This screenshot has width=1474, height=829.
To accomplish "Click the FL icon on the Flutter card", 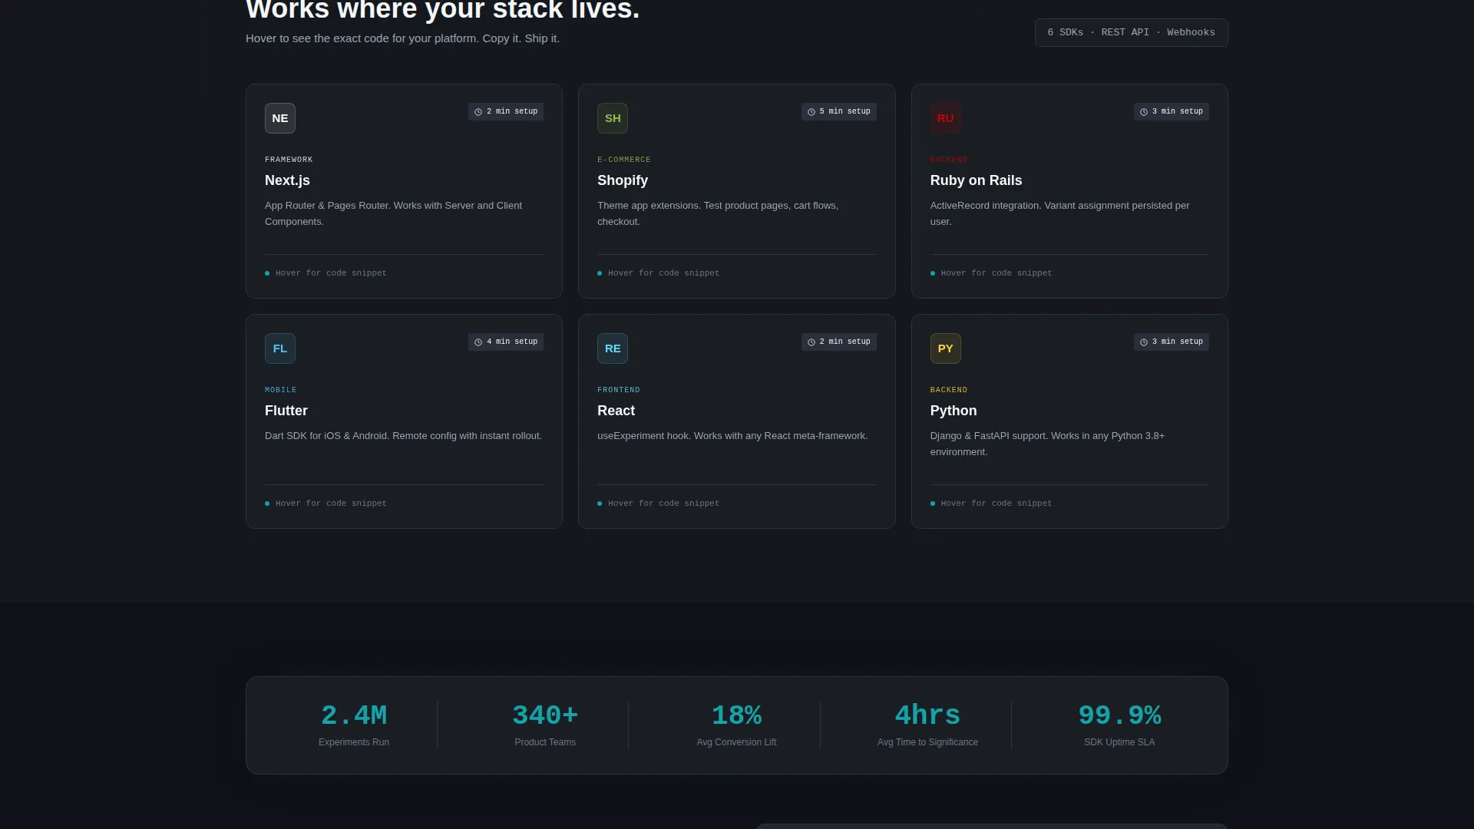I will (279, 348).
